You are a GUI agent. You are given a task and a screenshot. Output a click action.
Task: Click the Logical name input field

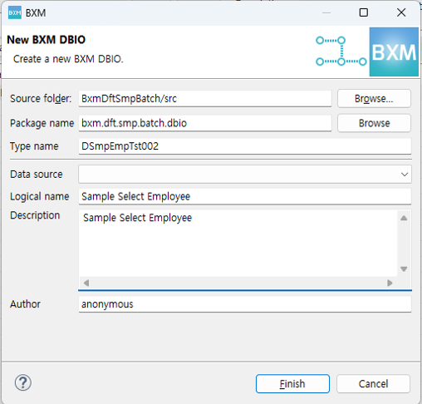(245, 196)
